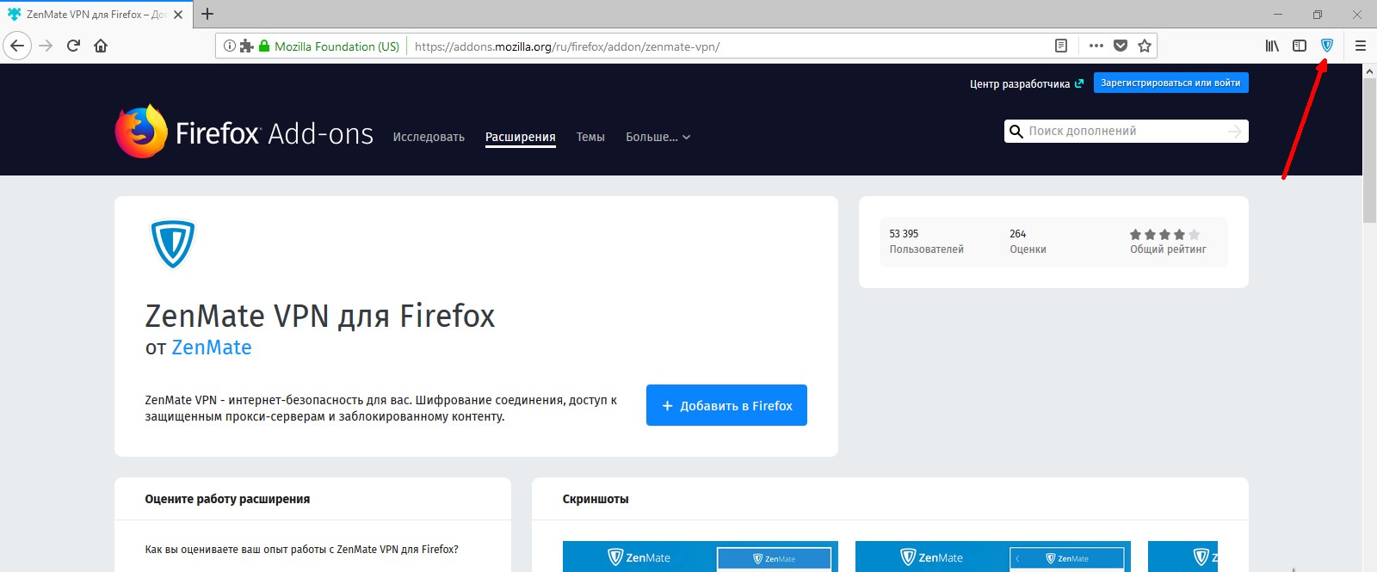Open the ZenMate author link

[212, 348]
